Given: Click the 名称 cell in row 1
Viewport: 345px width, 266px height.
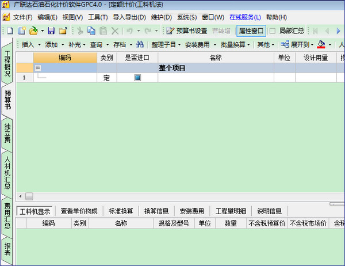Looking at the screenshot, I should (x=216, y=78).
